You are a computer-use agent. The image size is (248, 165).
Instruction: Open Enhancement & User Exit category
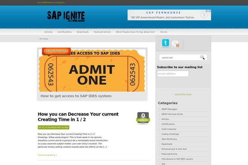tap(174, 149)
